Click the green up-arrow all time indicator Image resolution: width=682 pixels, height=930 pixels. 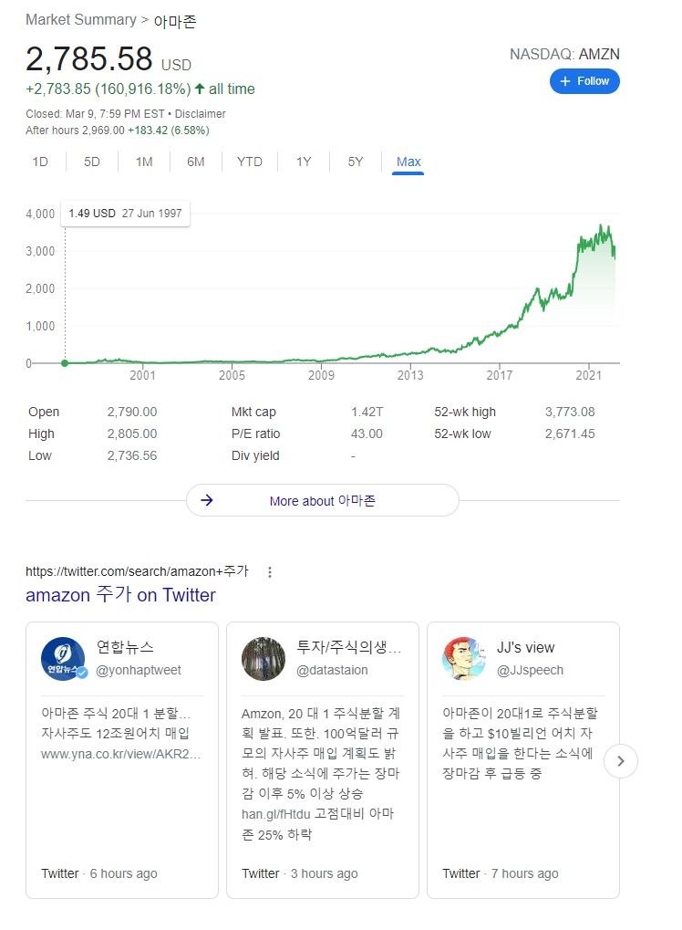click(x=200, y=89)
